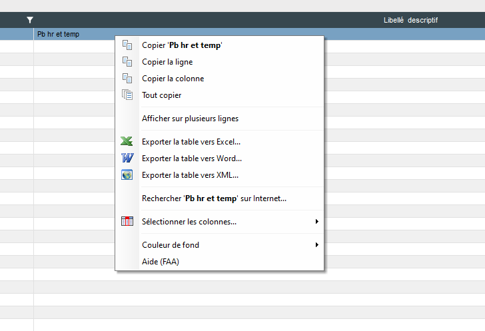Viewport: 485px width, 331px height.
Task: Click the green Excel export icon
Action: pos(127,142)
